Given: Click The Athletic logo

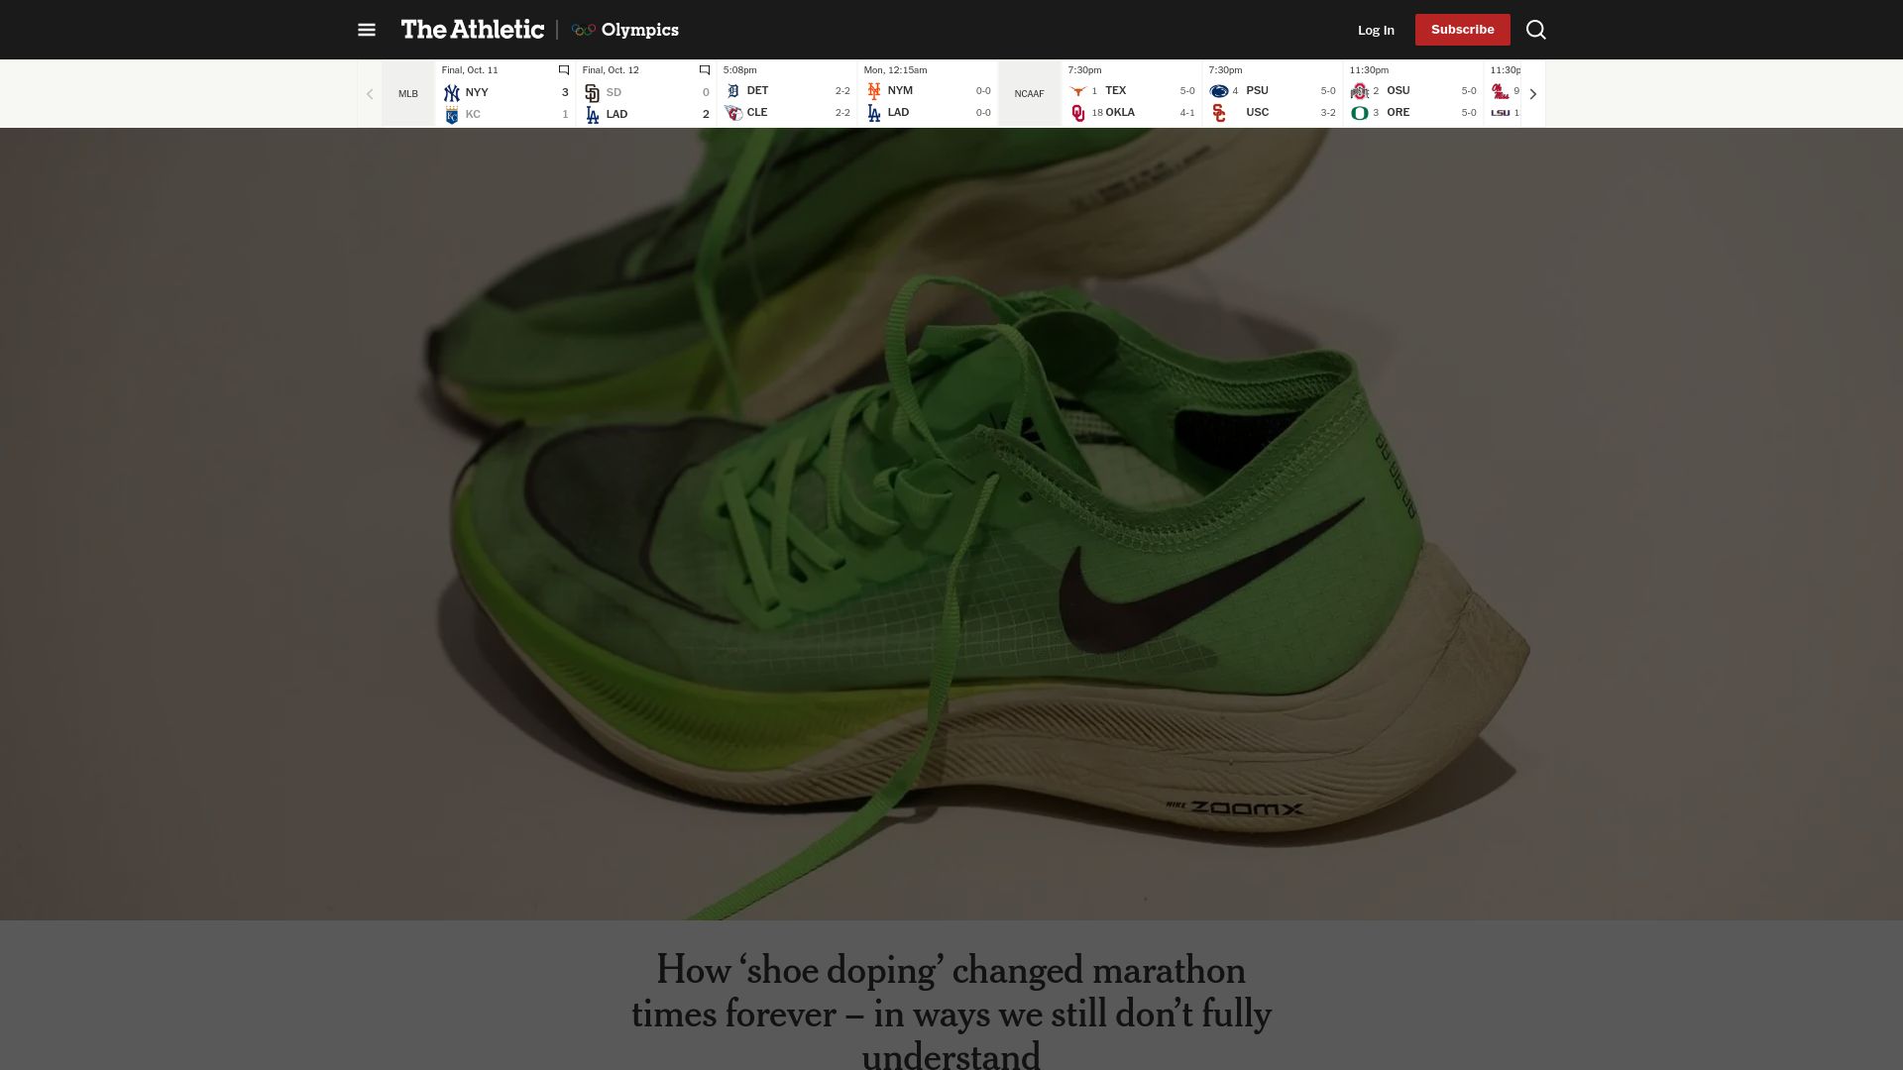Looking at the screenshot, I should (x=473, y=30).
